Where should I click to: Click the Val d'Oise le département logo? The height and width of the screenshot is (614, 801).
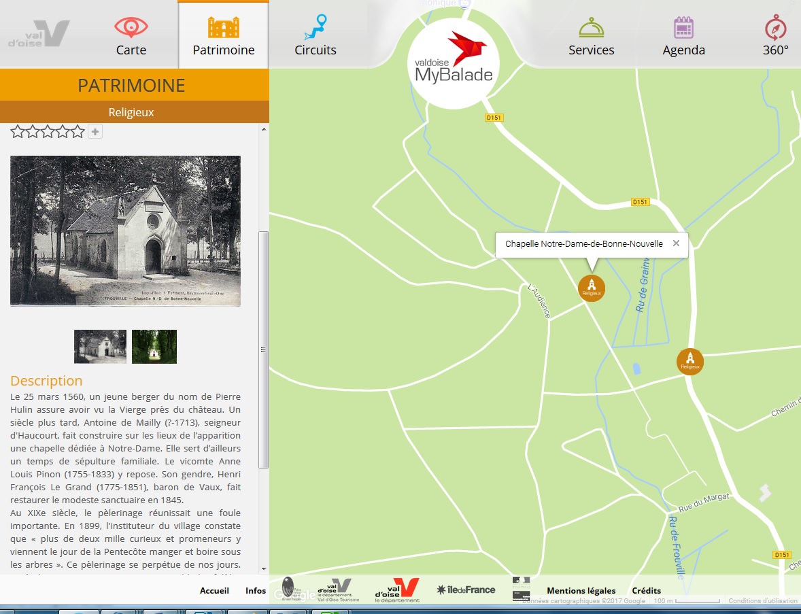tap(397, 590)
